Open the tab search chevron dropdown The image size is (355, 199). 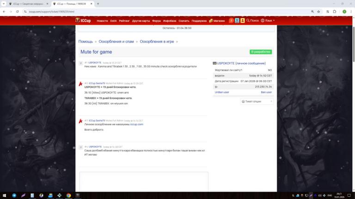tap(4, 4)
